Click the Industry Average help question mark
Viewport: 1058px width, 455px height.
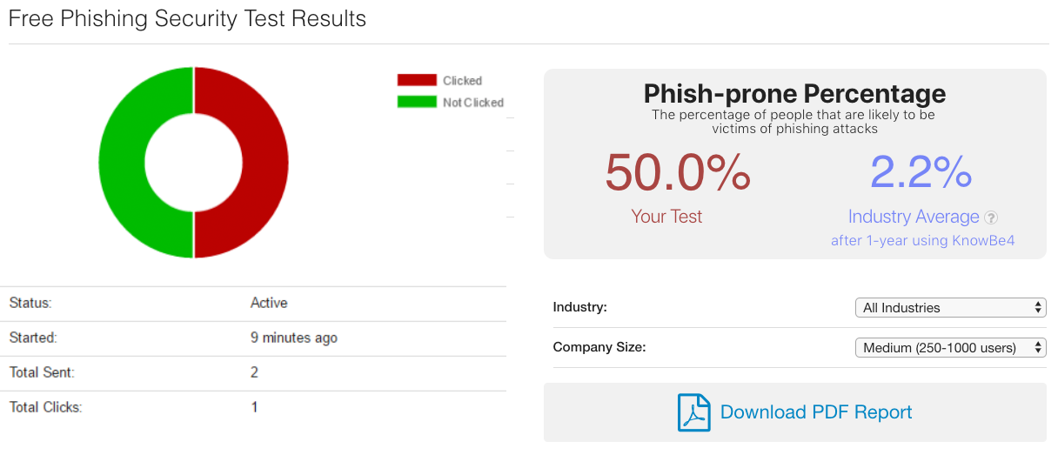pyautogui.click(x=991, y=217)
